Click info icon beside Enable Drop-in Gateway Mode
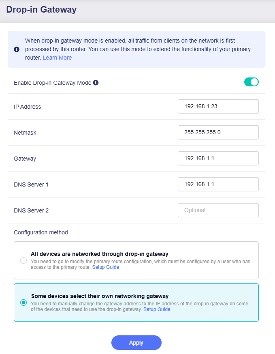 (96, 83)
